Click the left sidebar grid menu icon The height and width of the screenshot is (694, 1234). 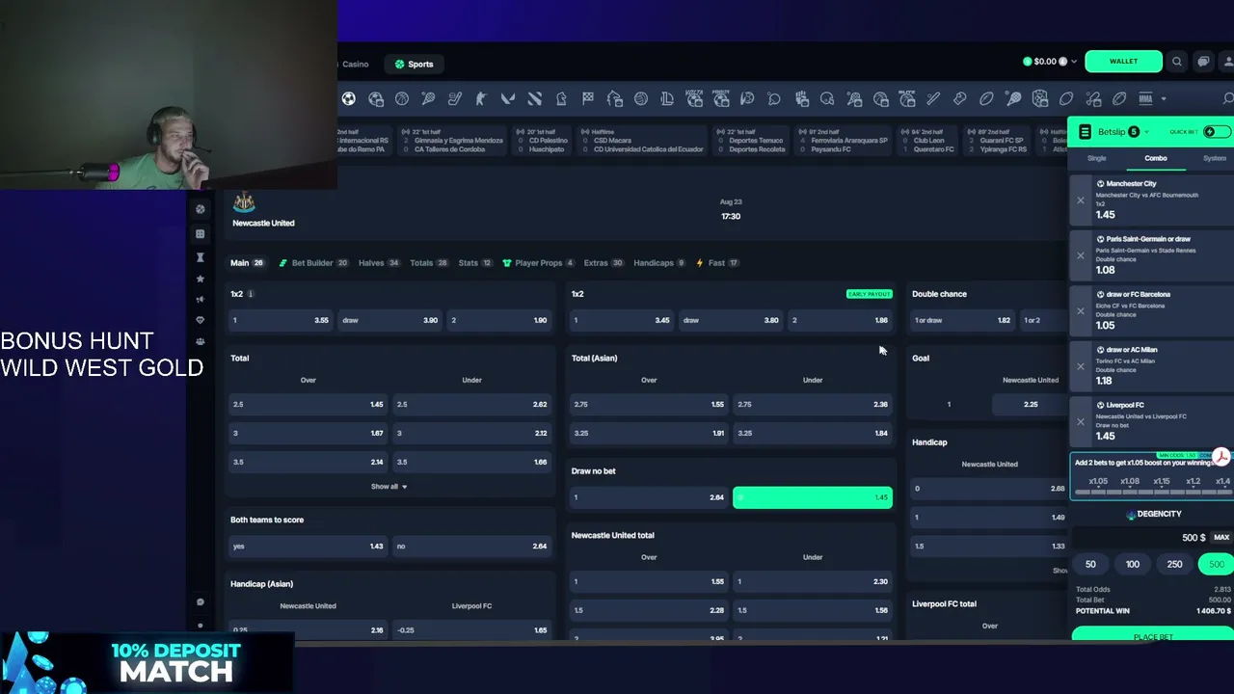(x=201, y=234)
